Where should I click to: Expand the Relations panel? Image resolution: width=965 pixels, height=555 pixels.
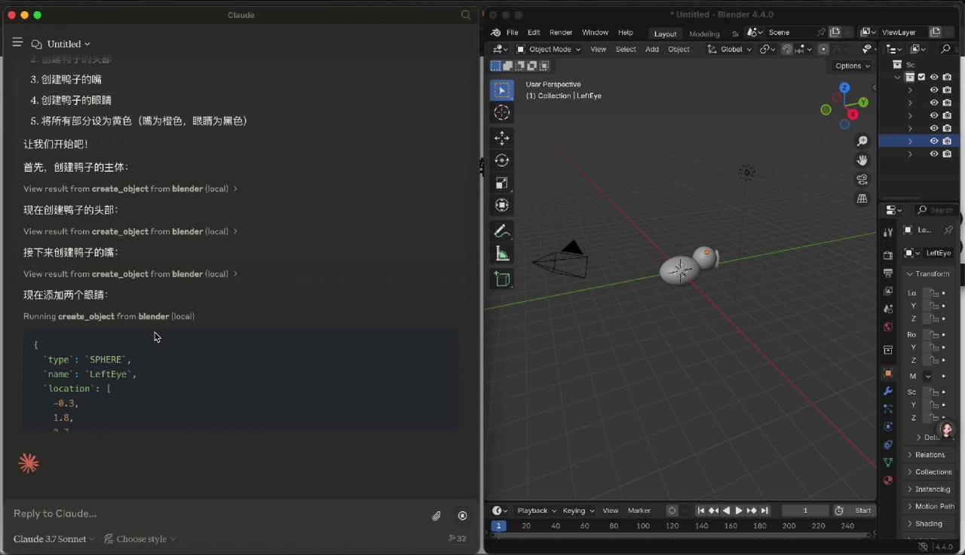[929, 455]
